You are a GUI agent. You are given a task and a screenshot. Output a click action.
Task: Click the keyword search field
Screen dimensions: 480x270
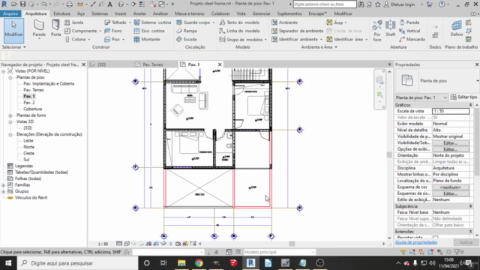325,4
